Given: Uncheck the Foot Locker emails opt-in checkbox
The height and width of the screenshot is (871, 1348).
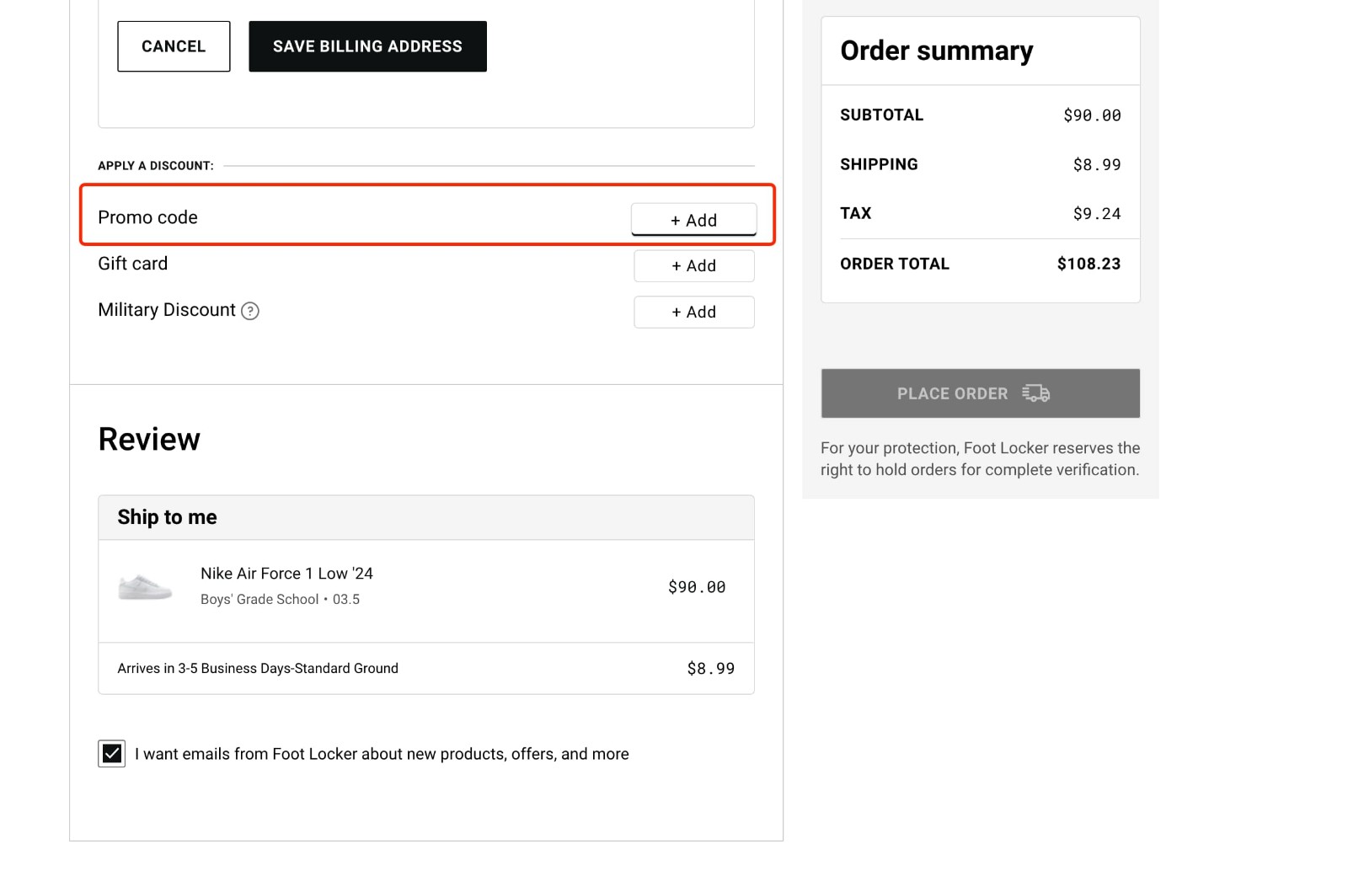Looking at the screenshot, I should pos(111,753).
